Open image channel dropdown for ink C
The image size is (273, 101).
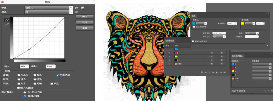(x=262, y=64)
